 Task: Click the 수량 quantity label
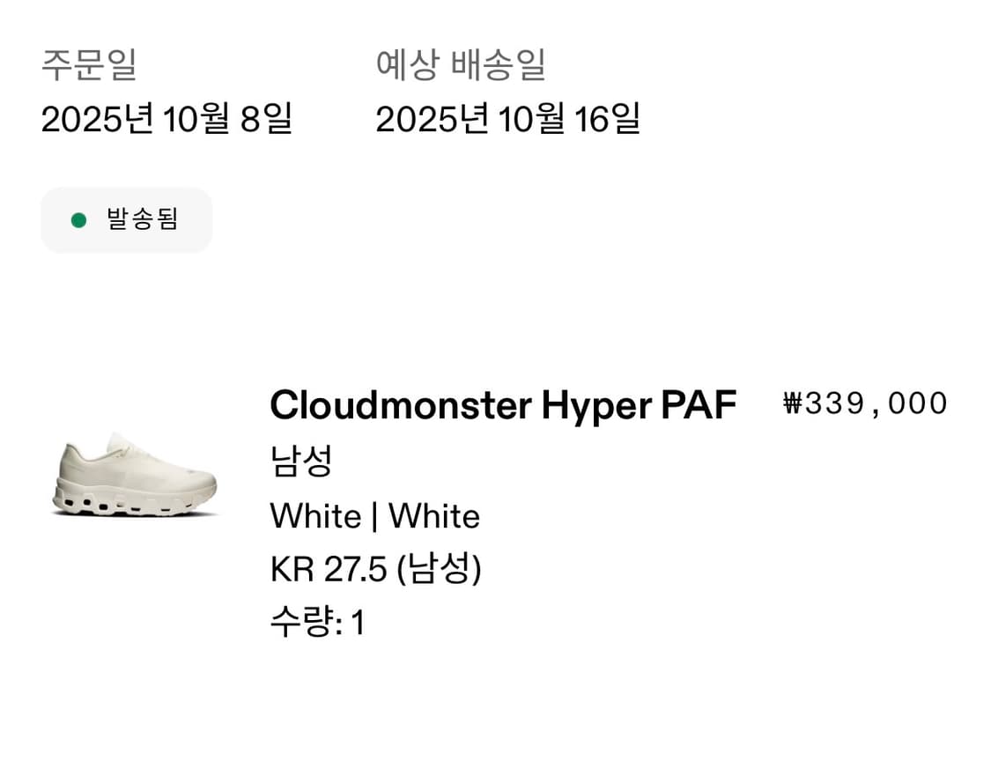[x=305, y=624]
